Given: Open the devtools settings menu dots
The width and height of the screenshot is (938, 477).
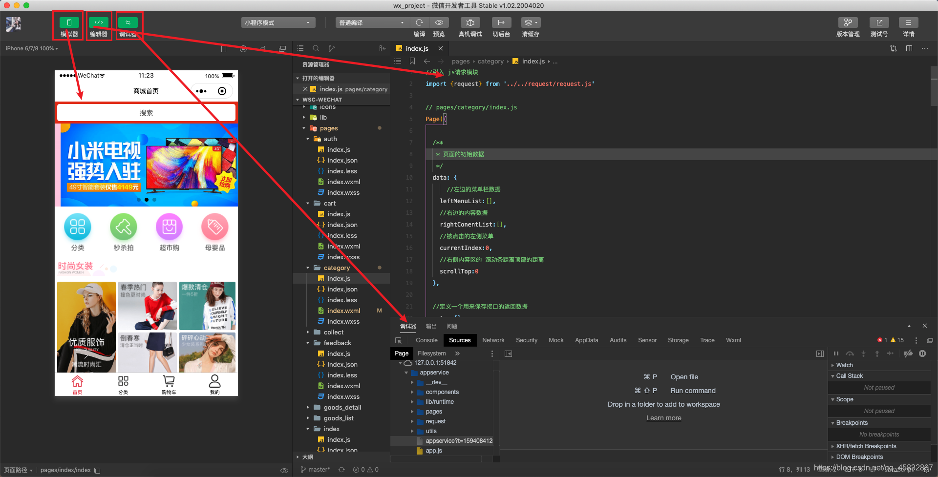Looking at the screenshot, I should [916, 340].
